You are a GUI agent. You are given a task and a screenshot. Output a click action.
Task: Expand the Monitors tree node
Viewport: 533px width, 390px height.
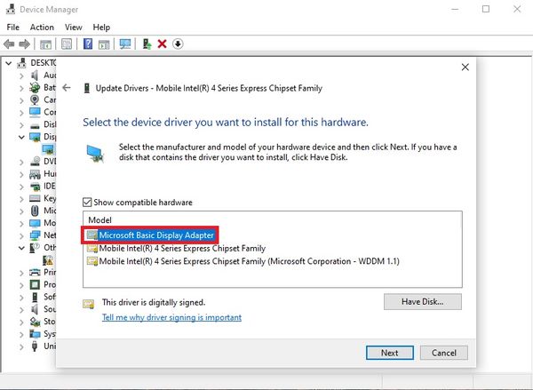tap(21, 223)
